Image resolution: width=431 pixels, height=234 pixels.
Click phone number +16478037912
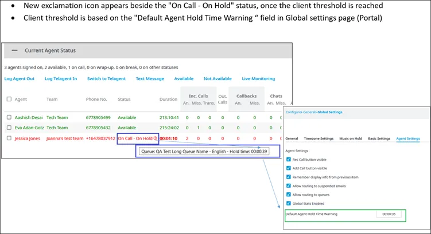pos(100,138)
